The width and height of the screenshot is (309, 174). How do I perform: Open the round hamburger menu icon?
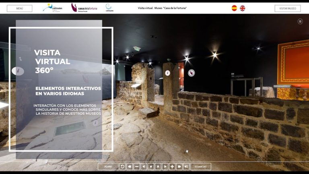(x=300, y=21)
